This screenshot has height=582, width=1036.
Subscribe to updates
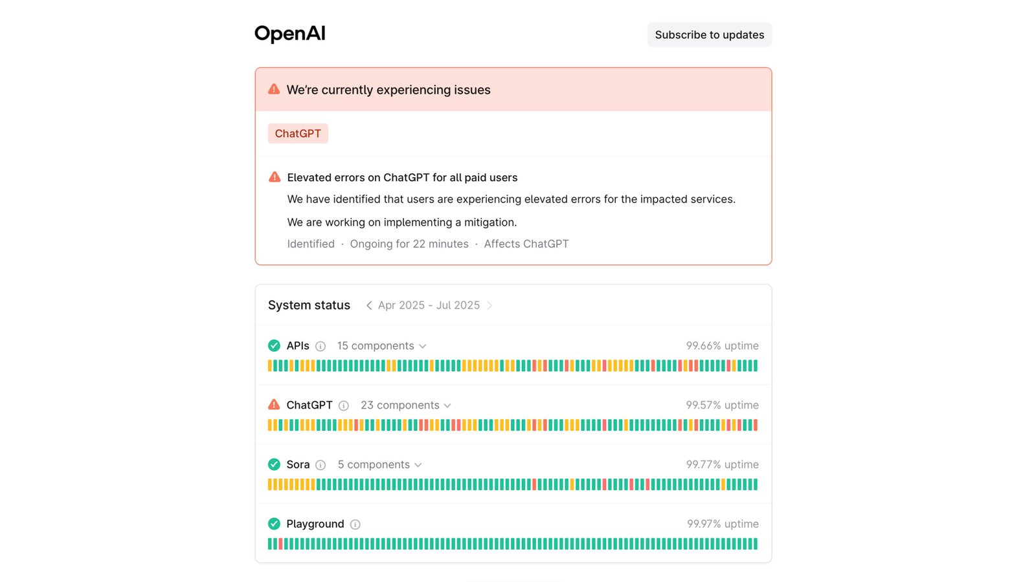(x=710, y=35)
